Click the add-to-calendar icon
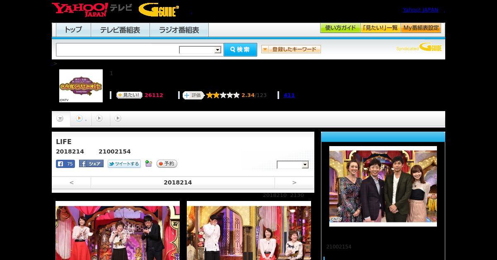Image resolution: width=497 pixels, height=260 pixels. pyautogui.click(x=149, y=164)
